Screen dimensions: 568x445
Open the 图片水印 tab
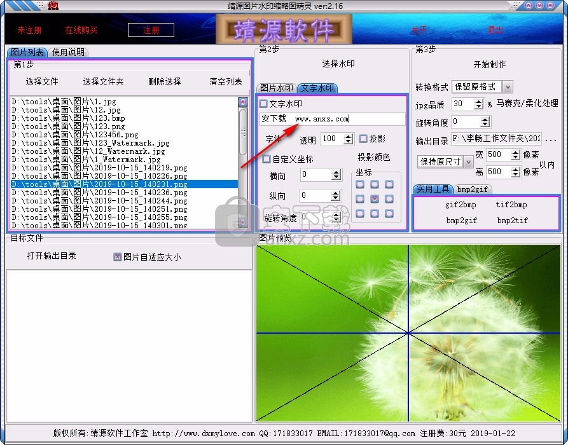click(277, 88)
